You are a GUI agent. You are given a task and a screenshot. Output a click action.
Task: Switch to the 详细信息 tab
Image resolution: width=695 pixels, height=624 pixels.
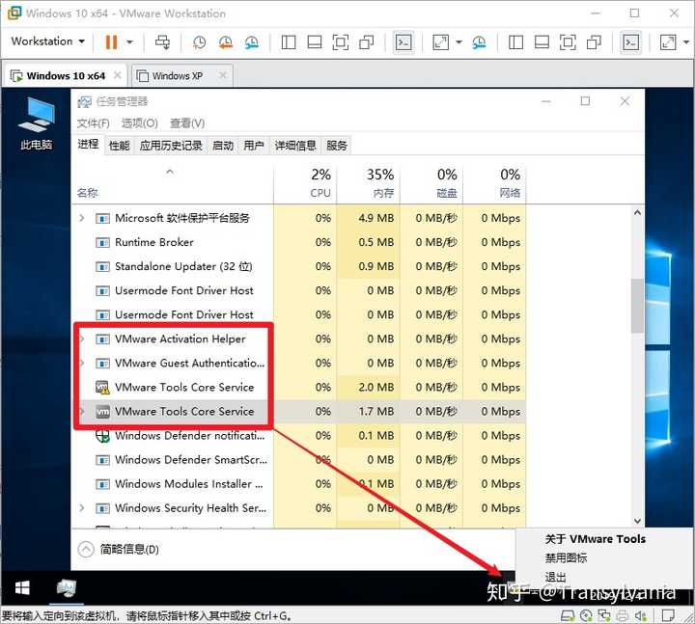coord(295,146)
